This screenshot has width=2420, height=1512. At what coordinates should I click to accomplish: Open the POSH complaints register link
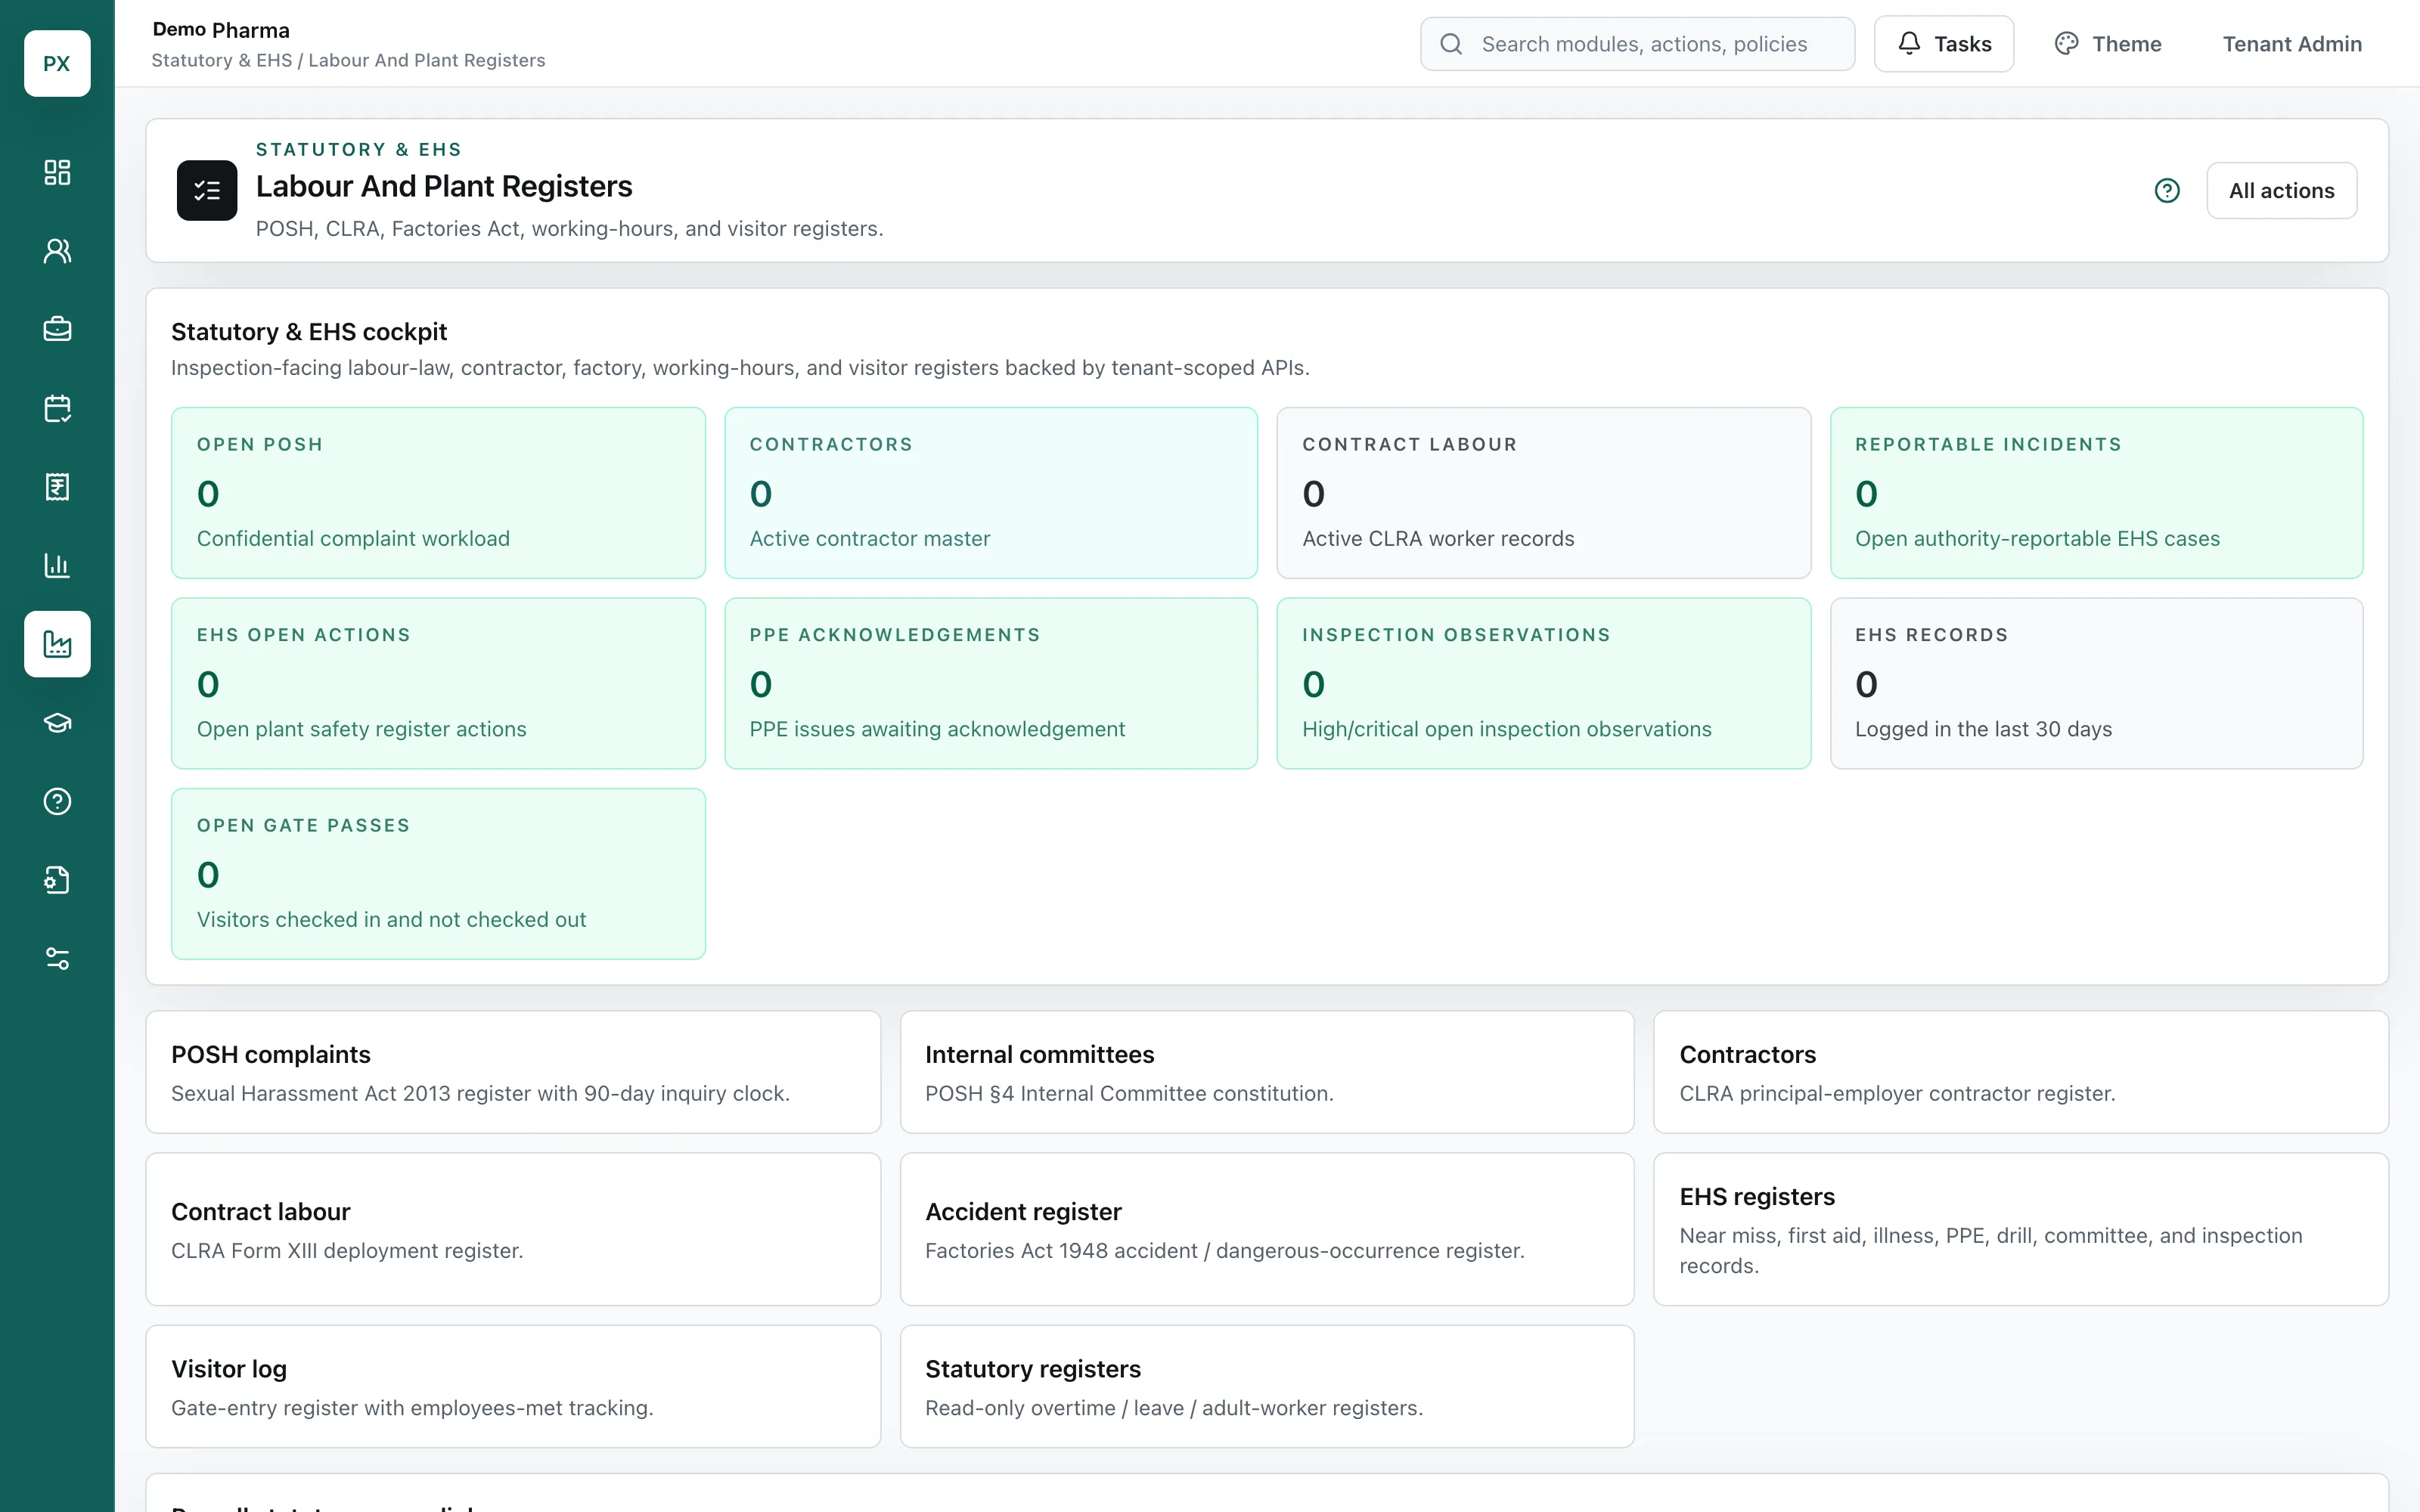click(x=513, y=1072)
